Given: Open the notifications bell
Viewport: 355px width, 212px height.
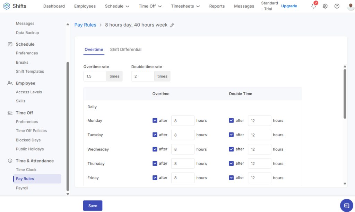Looking at the screenshot, I should [313, 6].
